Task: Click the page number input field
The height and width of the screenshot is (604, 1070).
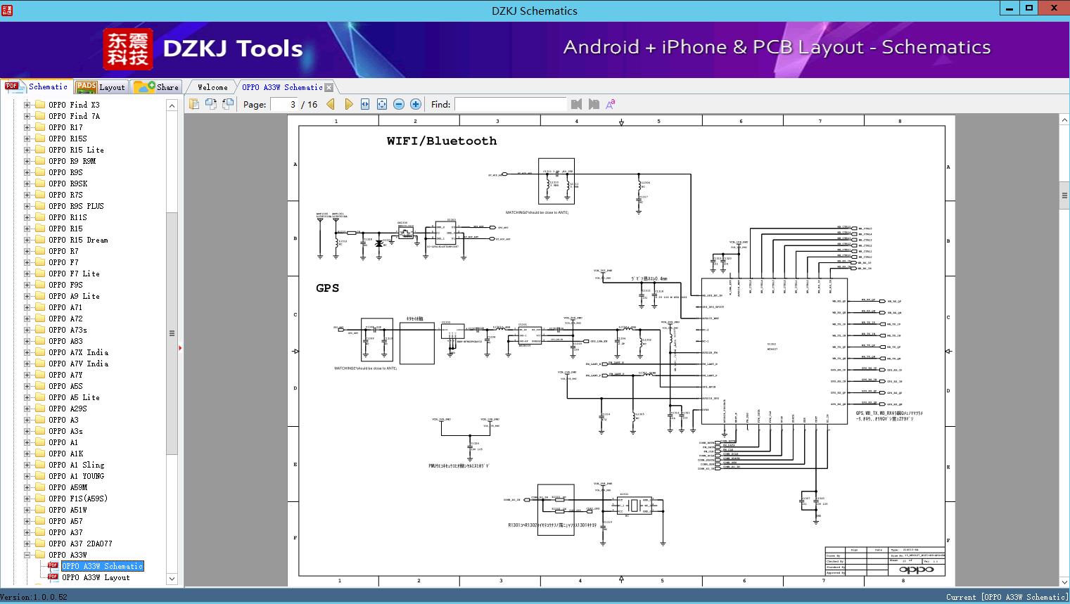Action: pyautogui.click(x=284, y=104)
